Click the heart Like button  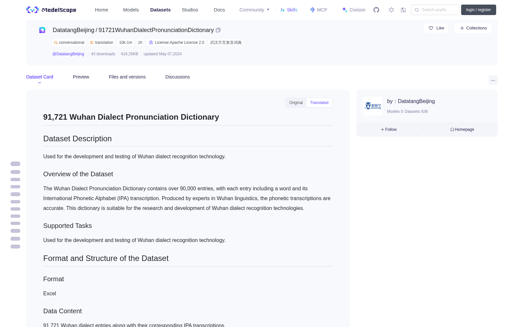pos(436,28)
